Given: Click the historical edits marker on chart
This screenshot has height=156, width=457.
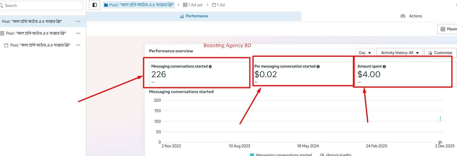Looking at the screenshot, I should pos(440,142).
